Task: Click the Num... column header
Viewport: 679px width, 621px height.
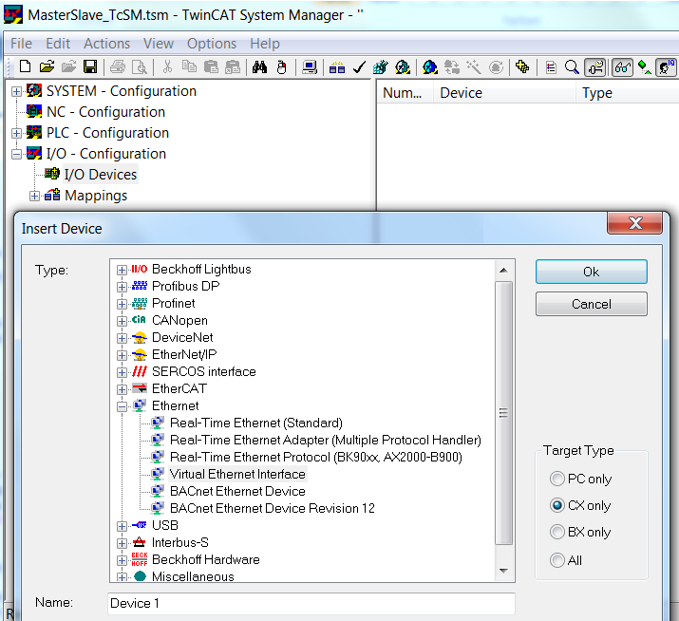Action: [x=405, y=93]
